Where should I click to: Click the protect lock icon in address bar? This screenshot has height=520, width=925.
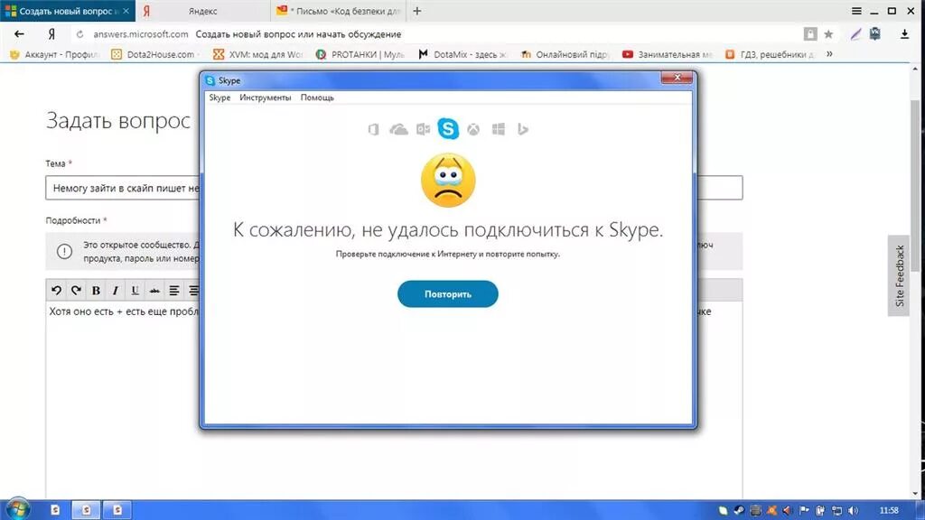click(810, 34)
